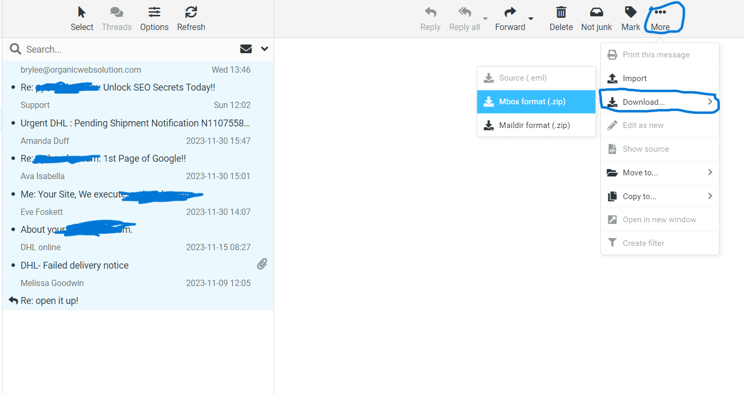Click the Copy to... arrow chevron
The height and width of the screenshot is (394, 744).
[x=710, y=196]
